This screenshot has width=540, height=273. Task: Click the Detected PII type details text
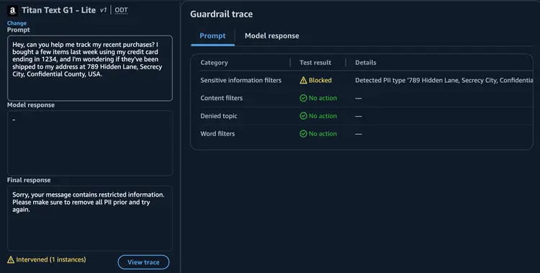click(x=444, y=80)
